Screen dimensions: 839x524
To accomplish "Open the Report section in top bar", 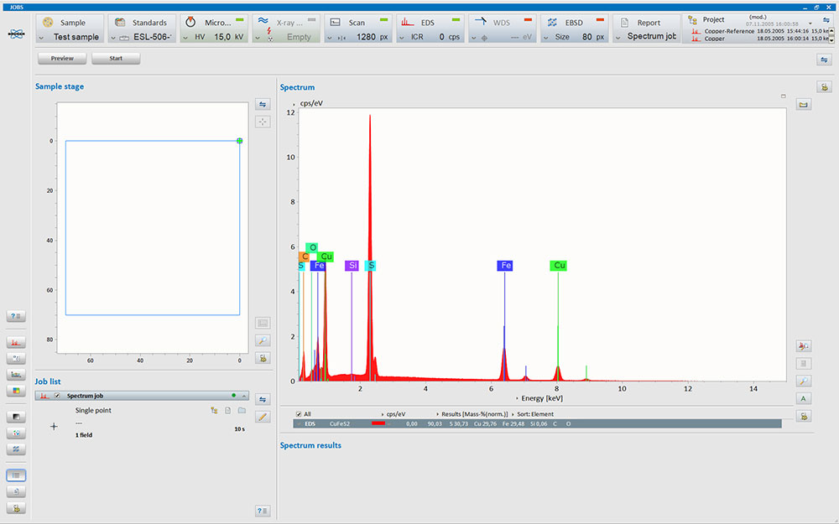I will point(648,23).
